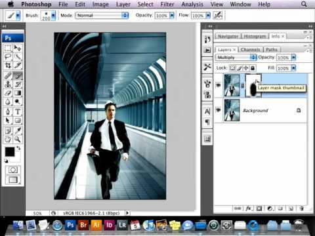
Task: Switch to the Histogram tab
Action: [255, 36]
